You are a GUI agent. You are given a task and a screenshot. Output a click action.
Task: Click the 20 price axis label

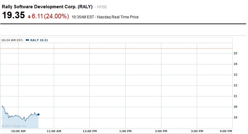point(235,107)
